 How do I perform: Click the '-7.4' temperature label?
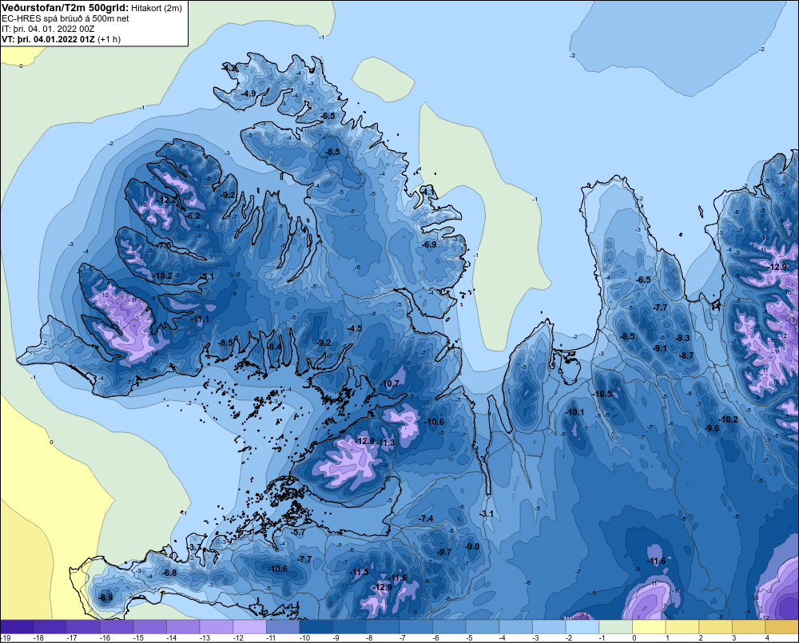click(x=426, y=518)
